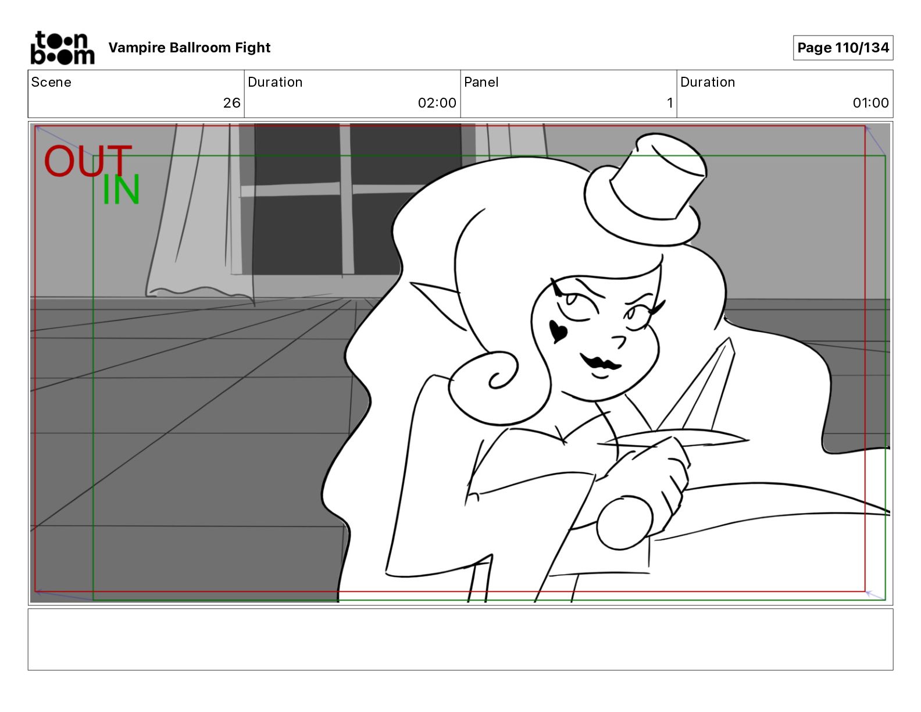Screen dimensions: 921x712
Task: Click the green 'IN' camera label
Action: (x=121, y=190)
